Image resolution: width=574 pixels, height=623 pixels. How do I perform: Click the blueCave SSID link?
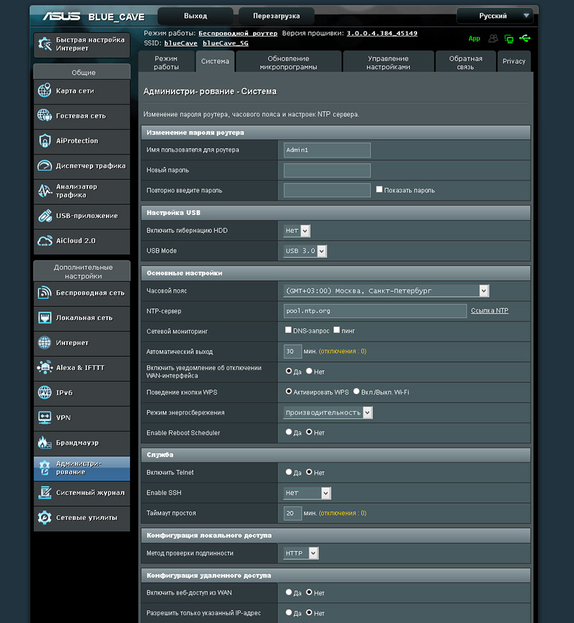[x=180, y=43]
